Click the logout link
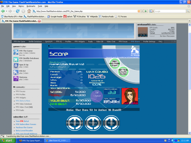 tap(152, 36)
